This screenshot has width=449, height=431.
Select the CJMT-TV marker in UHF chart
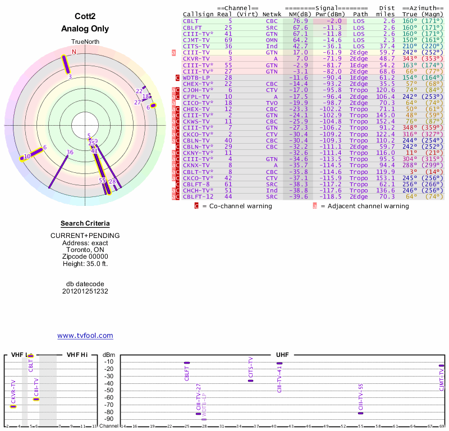442,365
